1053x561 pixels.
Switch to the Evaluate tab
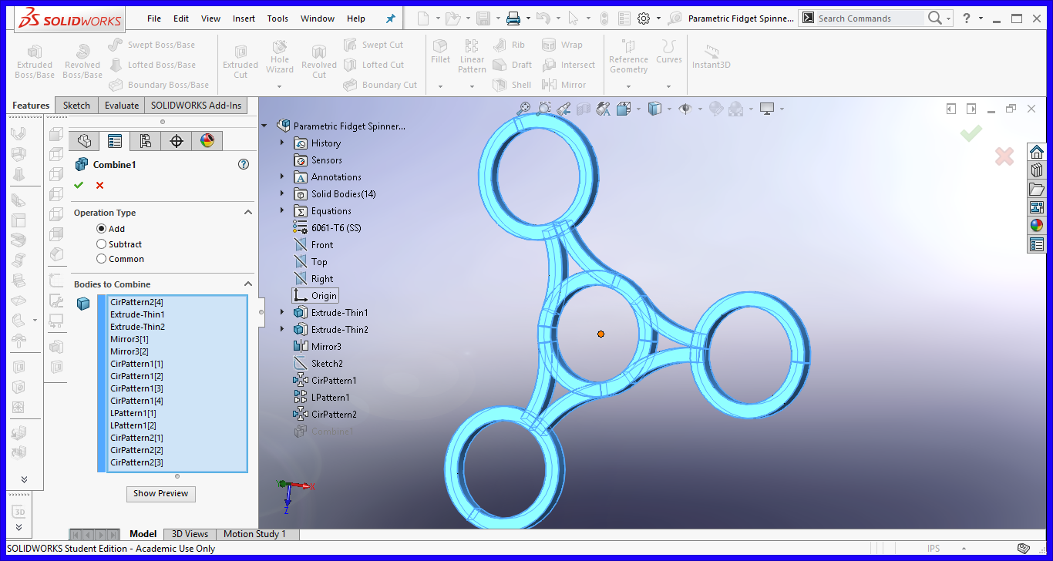point(120,105)
